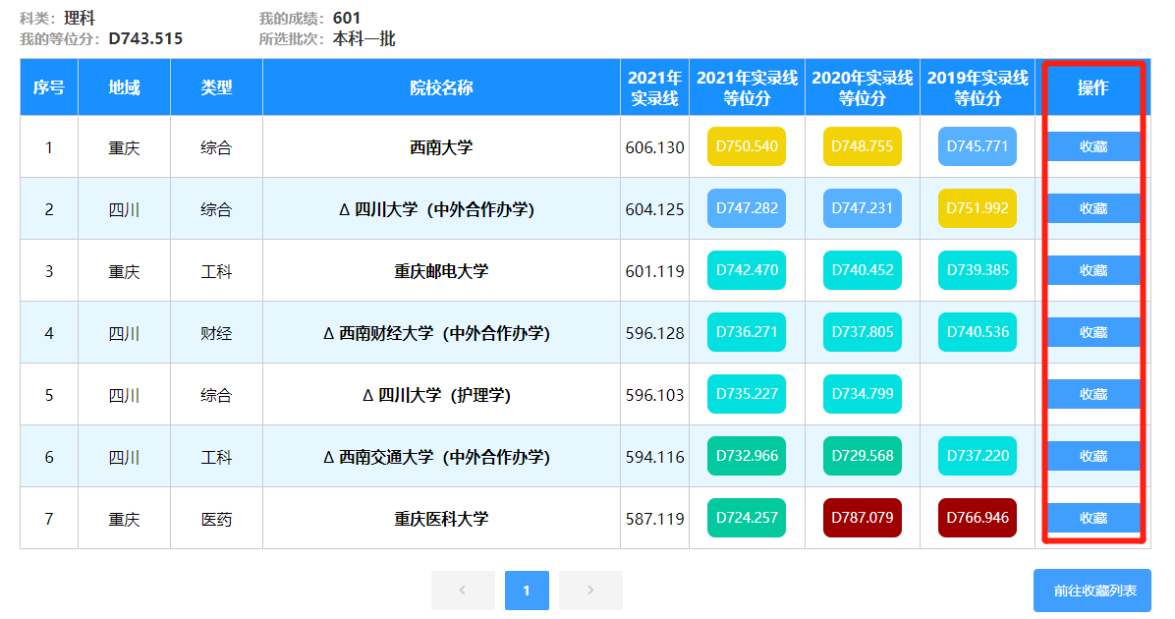Favorite 重庆邮电大学 with 收藏 button
1175x619 pixels.
click(x=1093, y=270)
